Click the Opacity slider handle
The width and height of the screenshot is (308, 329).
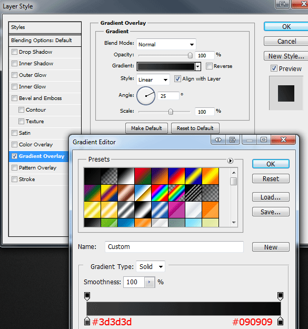tap(190, 55)
